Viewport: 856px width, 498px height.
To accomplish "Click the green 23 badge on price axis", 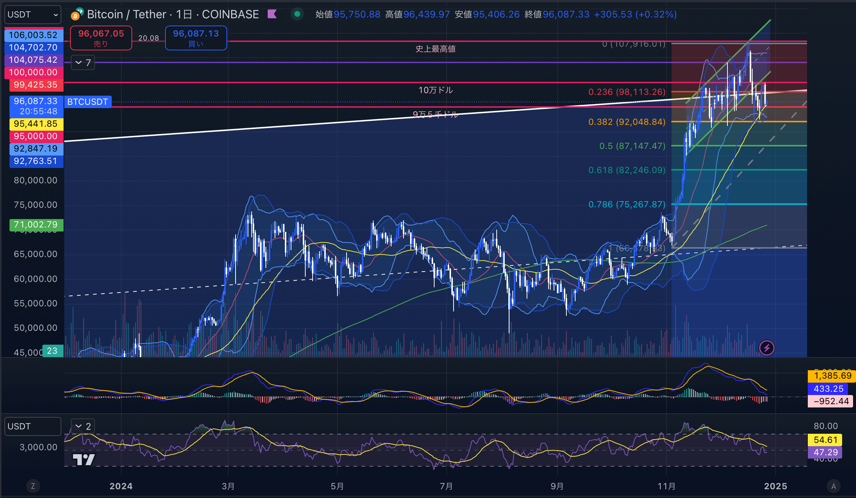I will click(x=53, y=351).
